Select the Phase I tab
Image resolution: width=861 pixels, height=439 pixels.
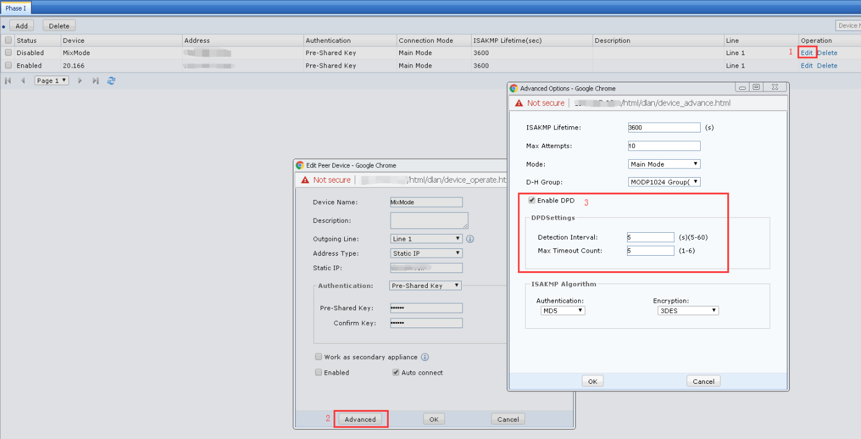(x=16, y=8)
